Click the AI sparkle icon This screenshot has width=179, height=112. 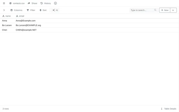pos(54,10)
